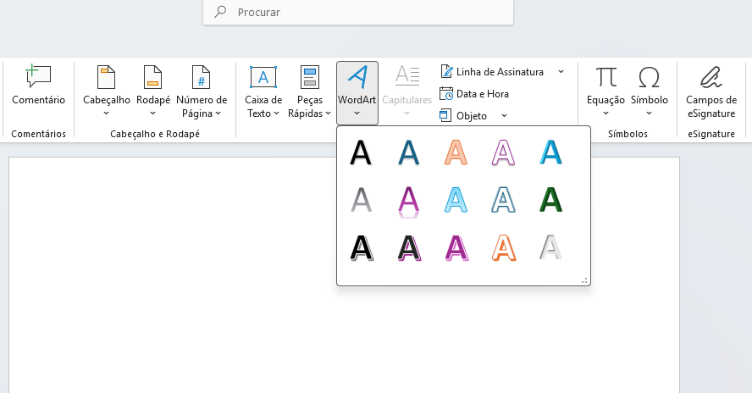Choose the black shadowed WordArt in last row
Image resolution: width=752 pixels, height=393 pixels.
361,247
